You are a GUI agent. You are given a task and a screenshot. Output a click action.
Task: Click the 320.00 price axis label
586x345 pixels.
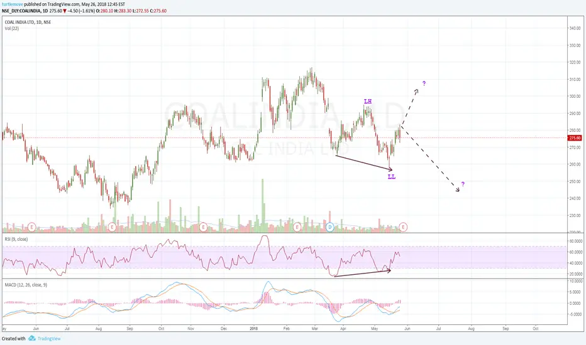tap(575, 62)
